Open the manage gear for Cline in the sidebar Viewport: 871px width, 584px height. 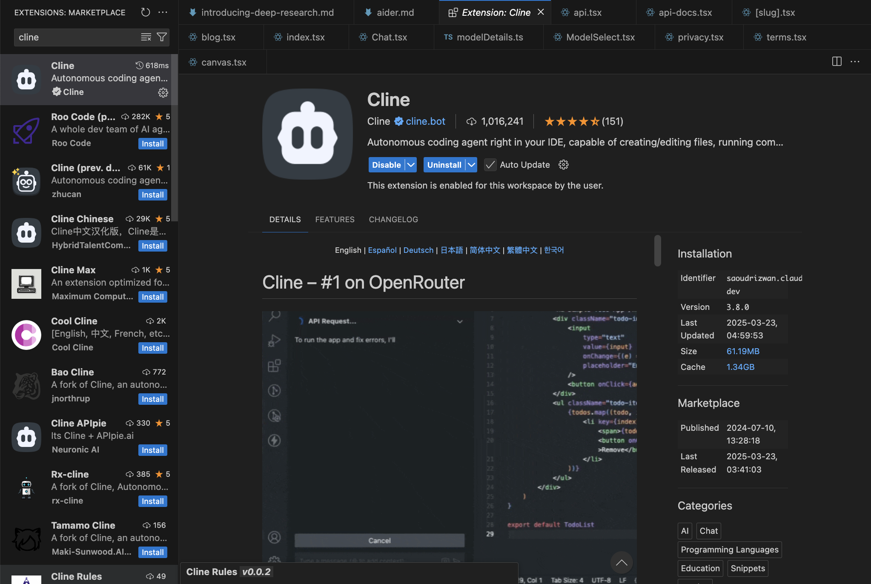point(163,92)
